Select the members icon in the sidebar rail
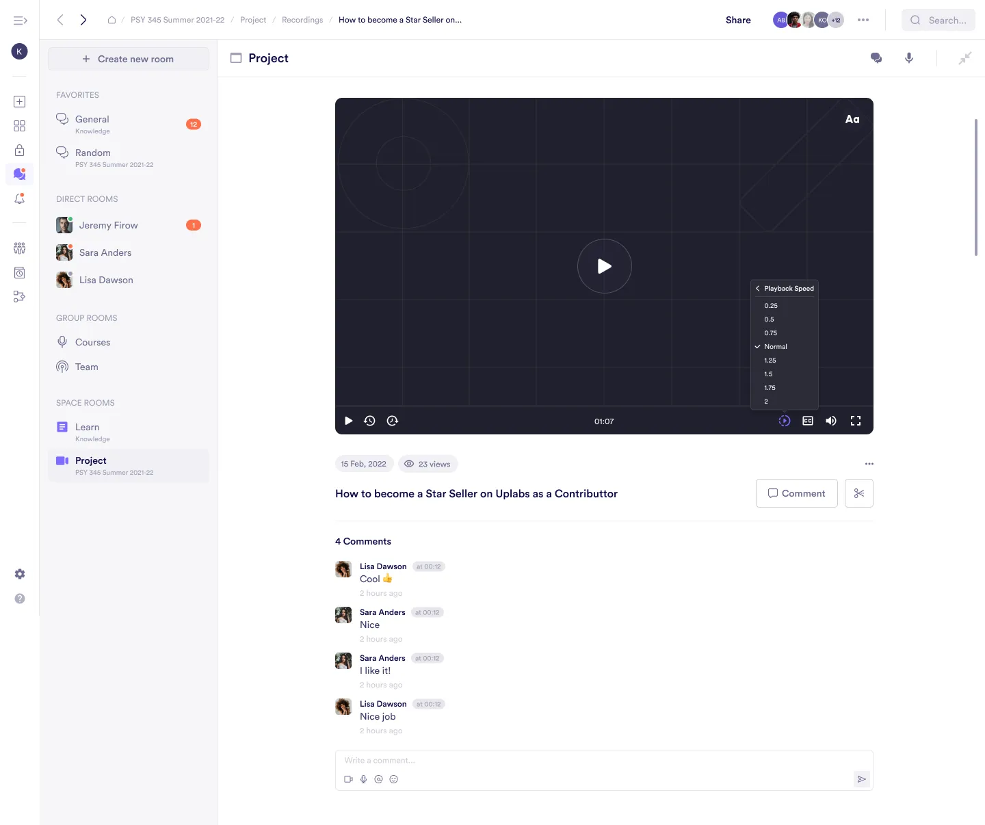 tap(20, 248)
